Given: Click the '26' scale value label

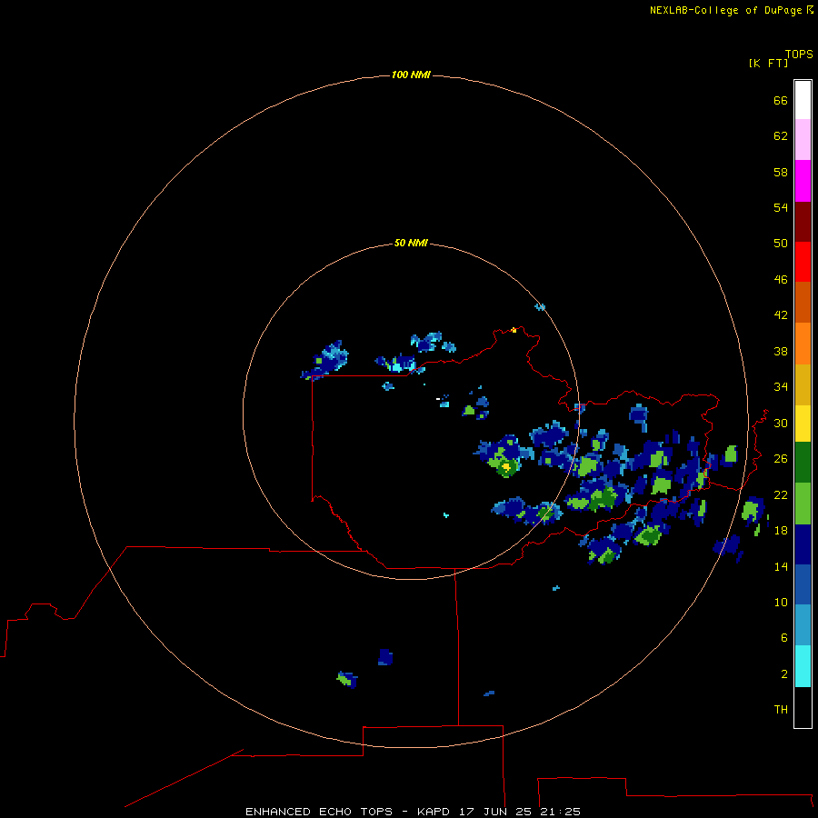Looking at the screenshot, I should click(x=781, y=459).
